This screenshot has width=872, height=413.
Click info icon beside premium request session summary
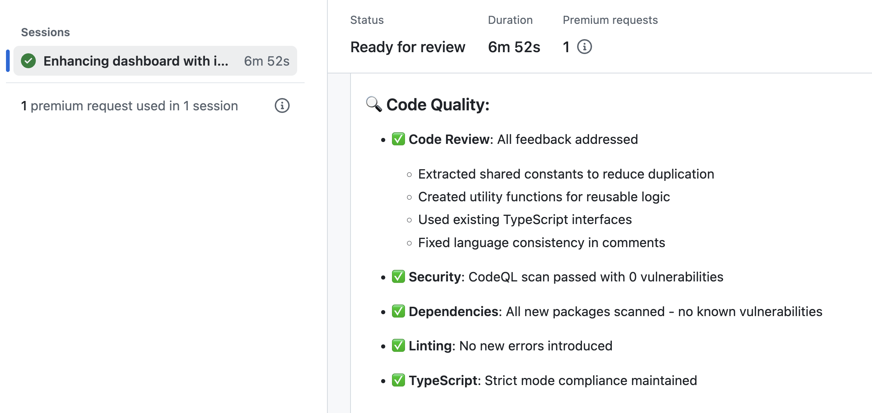click(x=282, y=106)
